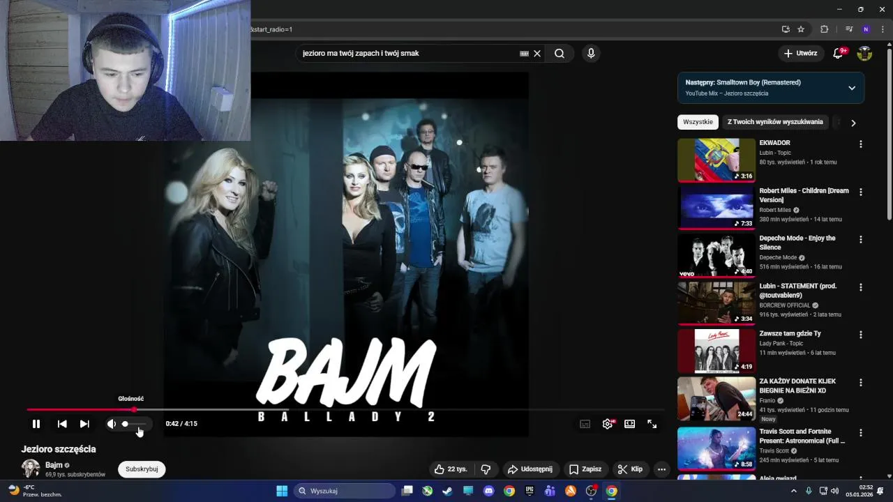
Task: Open options for ZA KAŻDY DONATE KIJEK video
Action: (861, 383)
